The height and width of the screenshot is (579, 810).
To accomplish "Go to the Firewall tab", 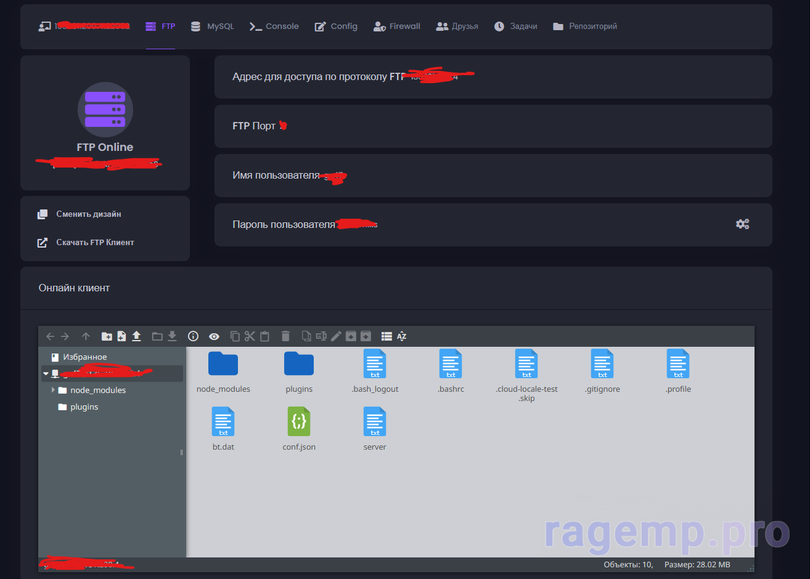I will (397, 26).
